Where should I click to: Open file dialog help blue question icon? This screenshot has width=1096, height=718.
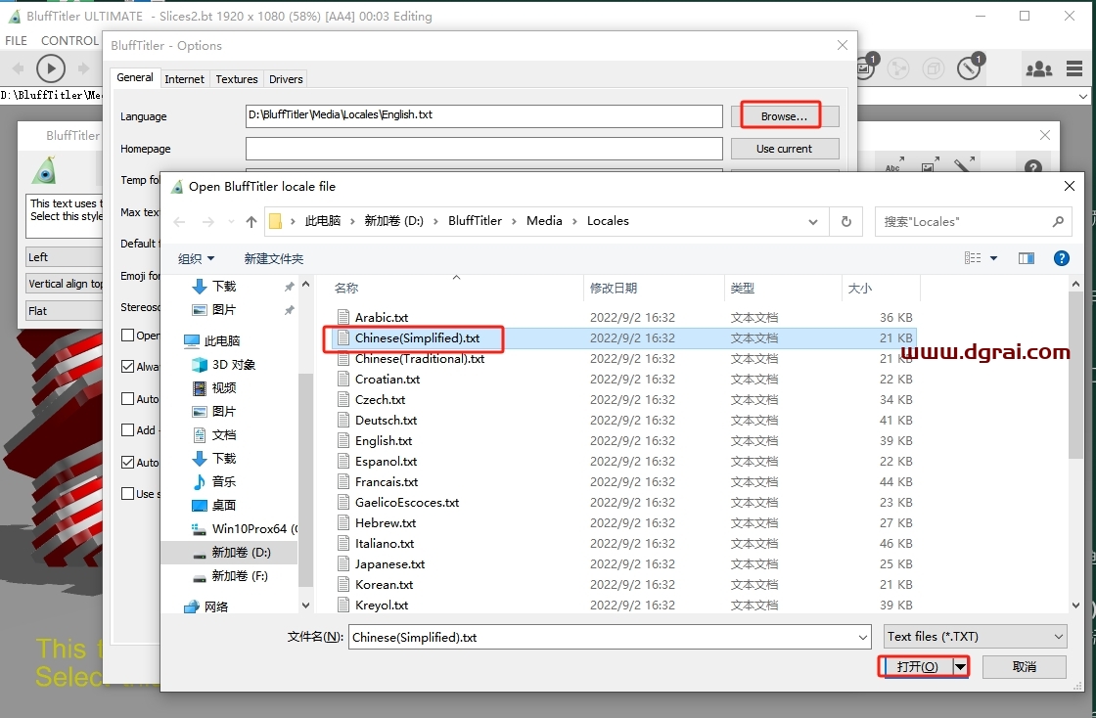coord(1061,258)
